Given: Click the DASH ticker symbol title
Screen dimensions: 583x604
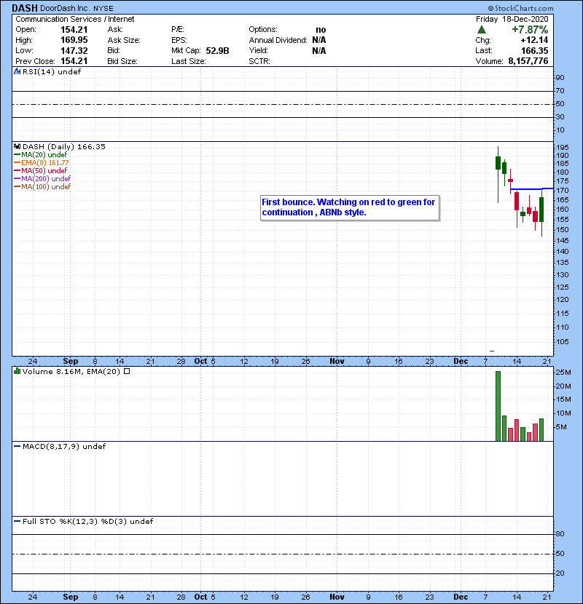Looking at the screenshot, I should tap(25, 8).
